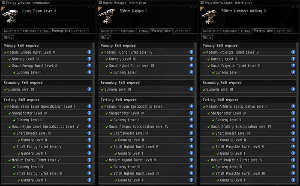This screenshot has height=186, width=300.
Task: Show info for Medium Artillery Specialization Level I
Action: coord(293,106)
